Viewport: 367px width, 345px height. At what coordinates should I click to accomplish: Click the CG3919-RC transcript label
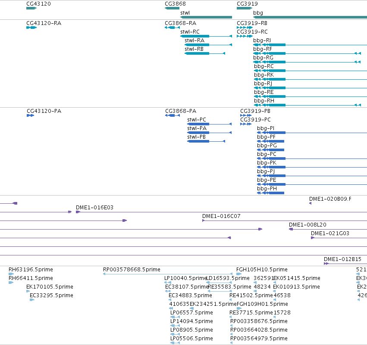click(x=252, y=32)
